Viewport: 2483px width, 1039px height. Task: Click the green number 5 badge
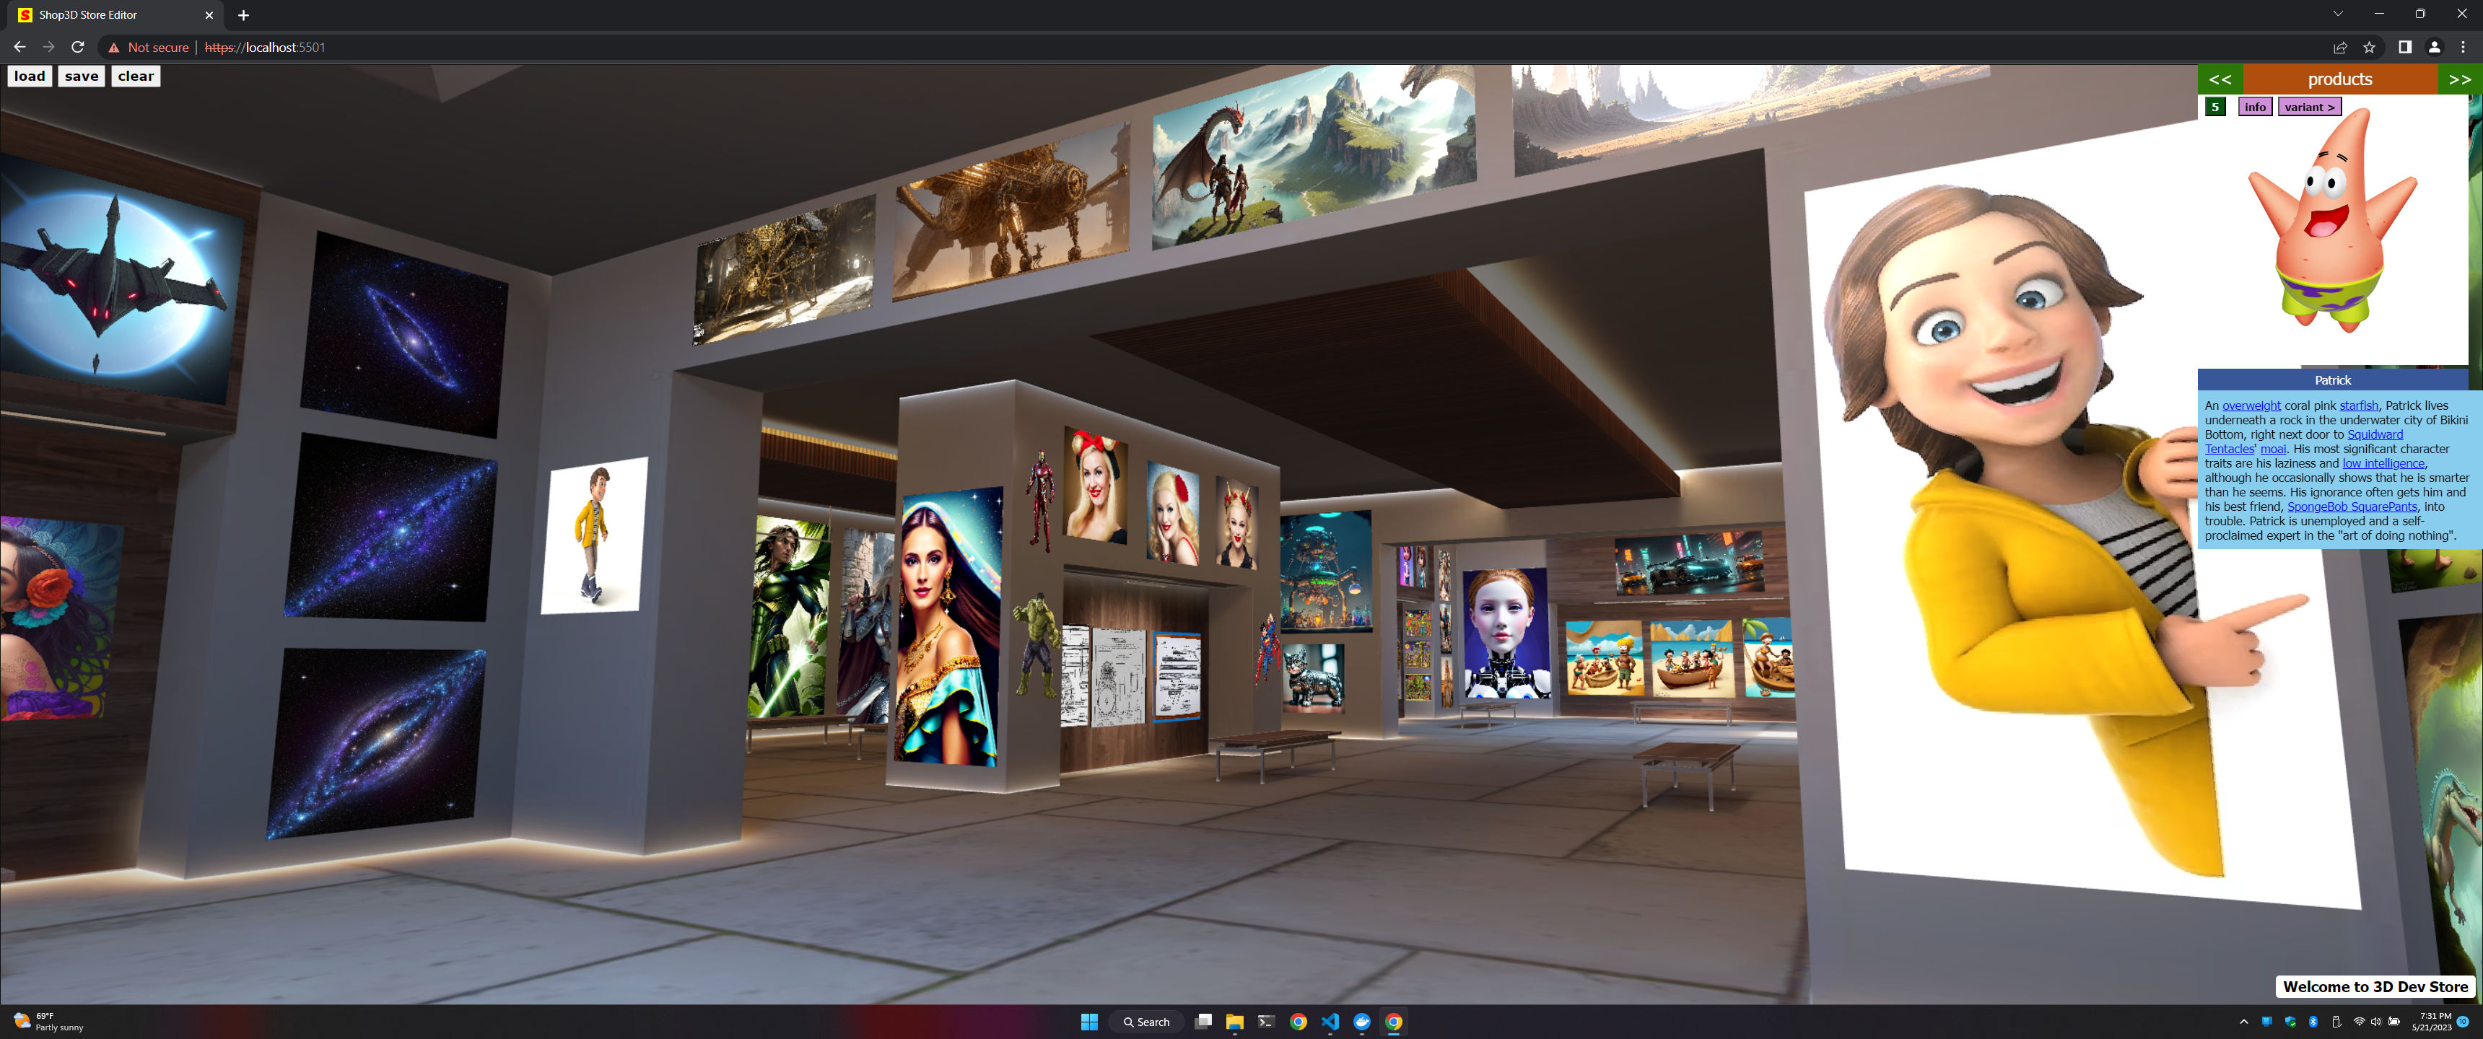point(2215,107)
